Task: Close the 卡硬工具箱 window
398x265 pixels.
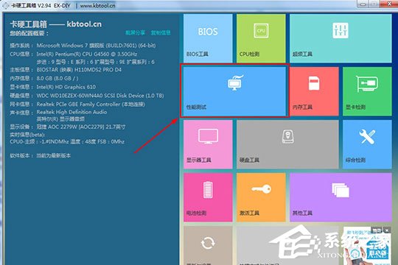Action: 389,4
